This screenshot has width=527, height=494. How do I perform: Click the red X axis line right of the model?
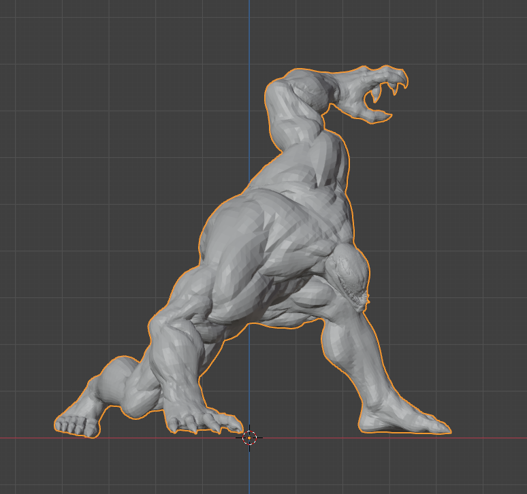click(x=490, y=438)
